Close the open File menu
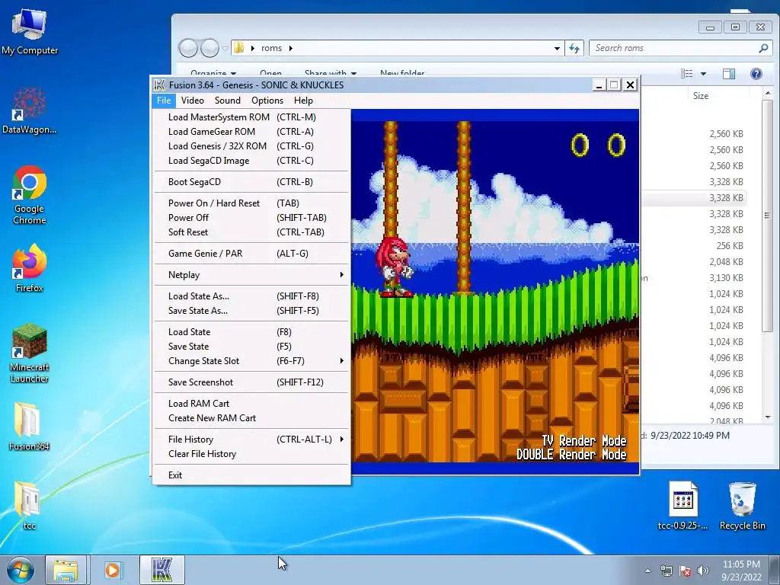The height and width of the screenshot is (585, 780). (164, 101)
